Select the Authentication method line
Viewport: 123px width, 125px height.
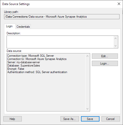[37, 72]
